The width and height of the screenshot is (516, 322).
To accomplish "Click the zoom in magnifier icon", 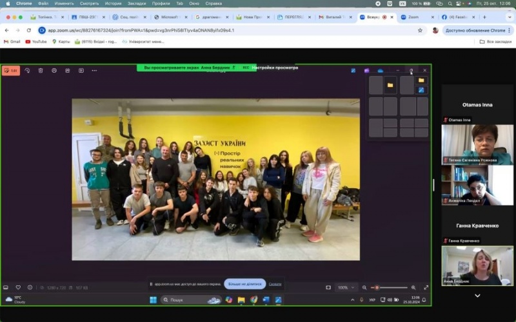I will [x=413, y=287].
